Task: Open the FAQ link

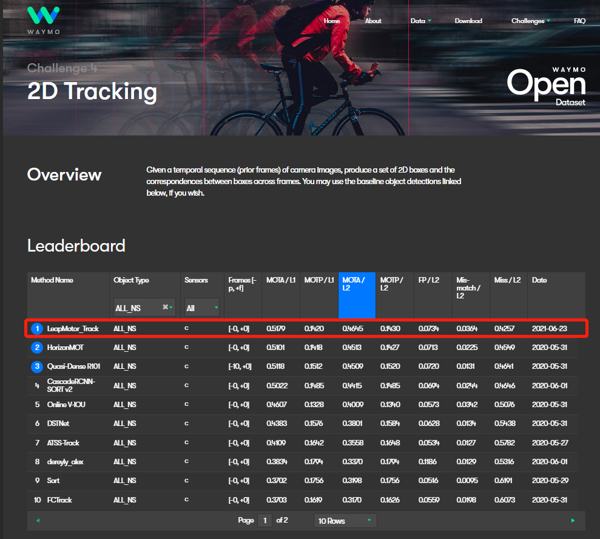Action: pos(579,21)
